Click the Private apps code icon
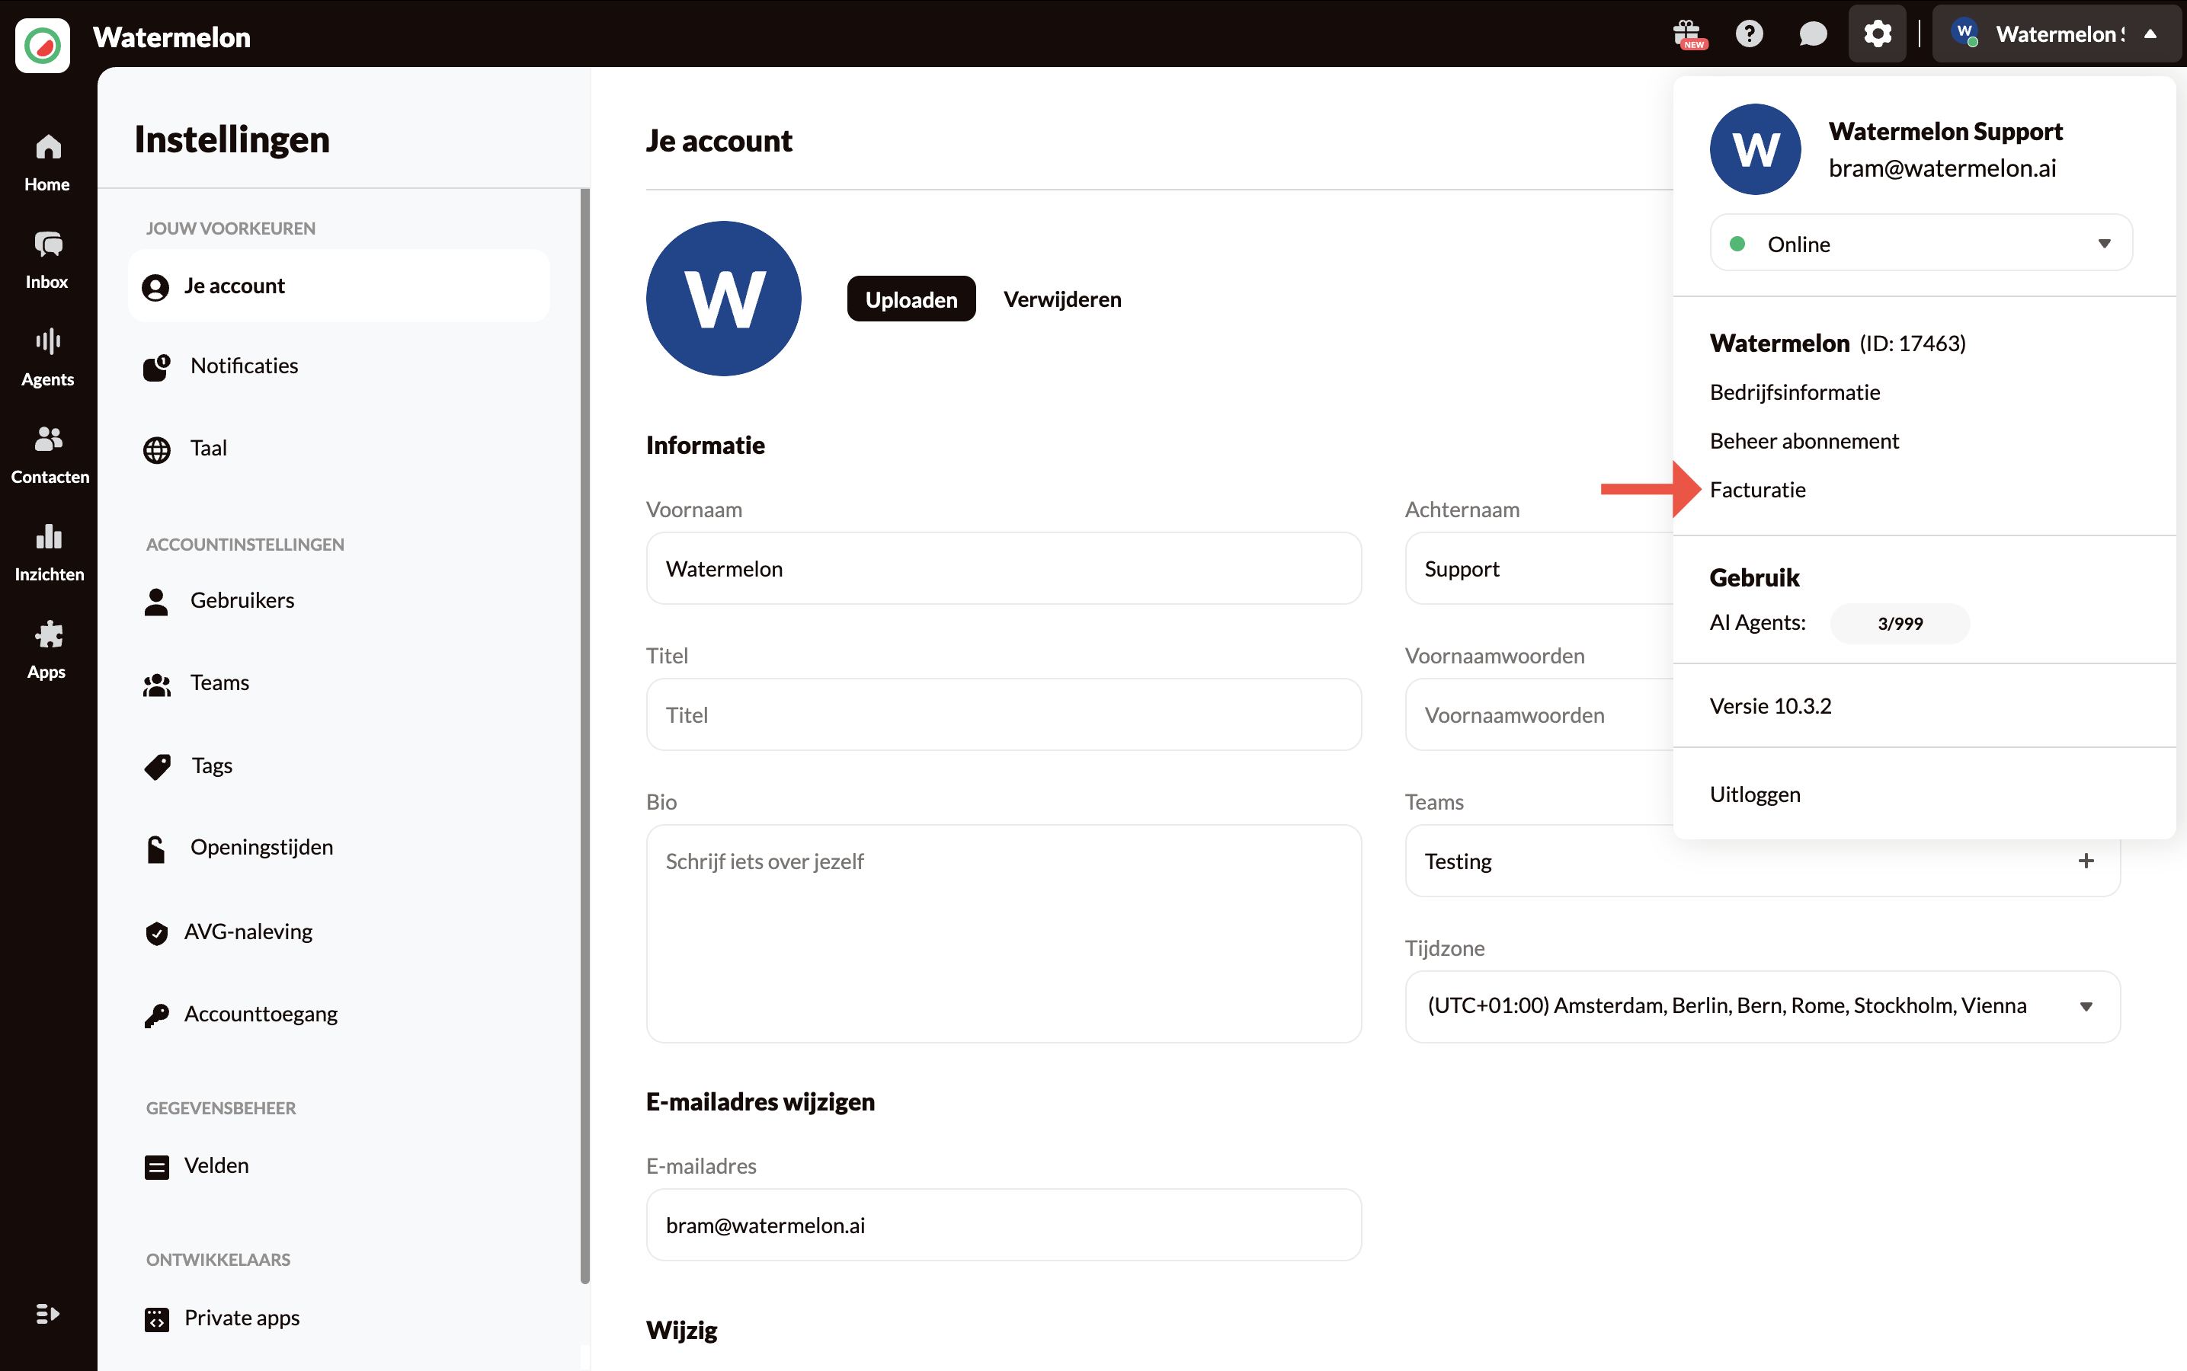This screenshot has height=1371, width=2187. point(156,1320)
